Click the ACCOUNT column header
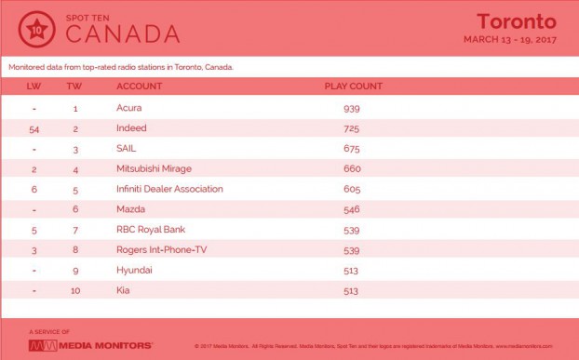The image size is (579, 360). [140, 87]
